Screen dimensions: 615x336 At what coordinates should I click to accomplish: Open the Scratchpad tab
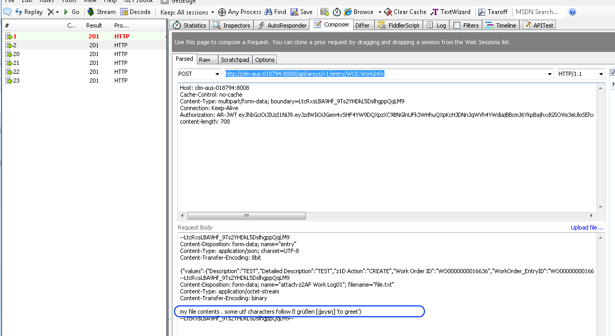click(234, 60)
